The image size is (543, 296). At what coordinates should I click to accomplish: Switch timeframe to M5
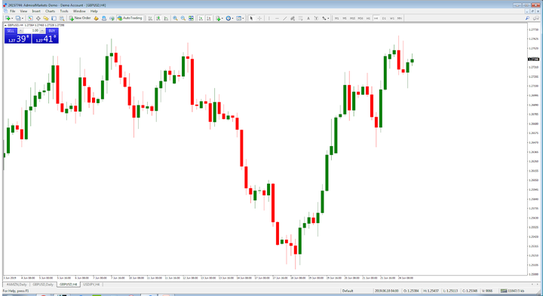click(345, 18)
